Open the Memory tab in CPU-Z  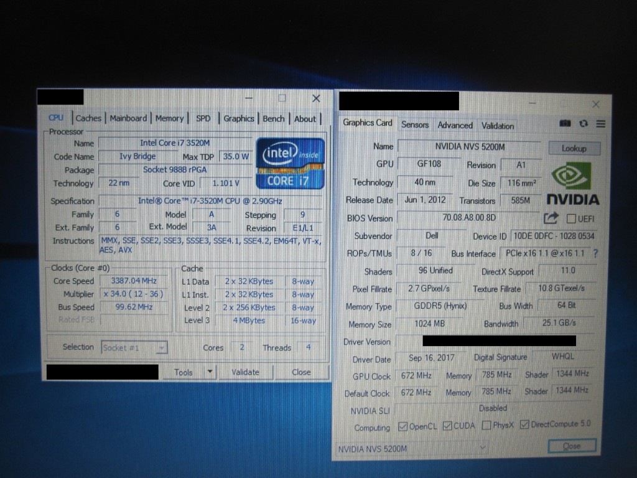point(169,119)
